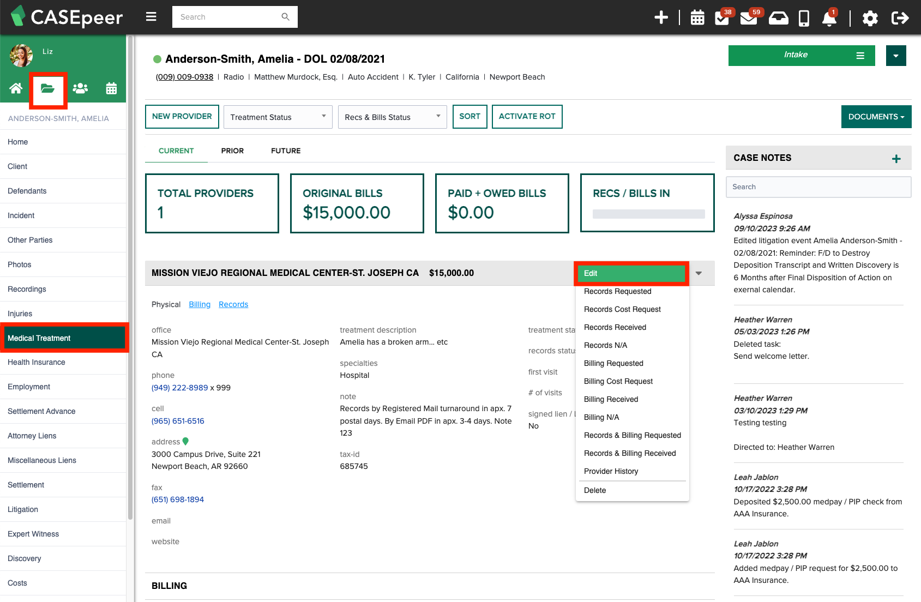Click the Intake status button
The image size is (921, 602).
point(802,56)
